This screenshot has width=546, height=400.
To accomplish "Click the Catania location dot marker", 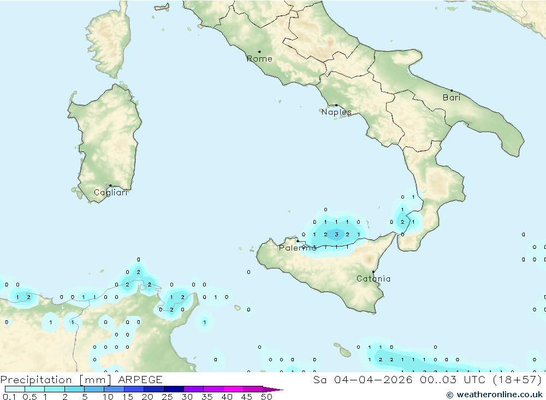I will tap(373, 272).
